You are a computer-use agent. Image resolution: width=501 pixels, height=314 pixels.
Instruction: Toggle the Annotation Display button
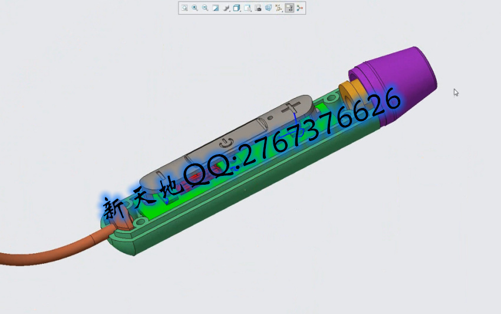tap(289, 8)
